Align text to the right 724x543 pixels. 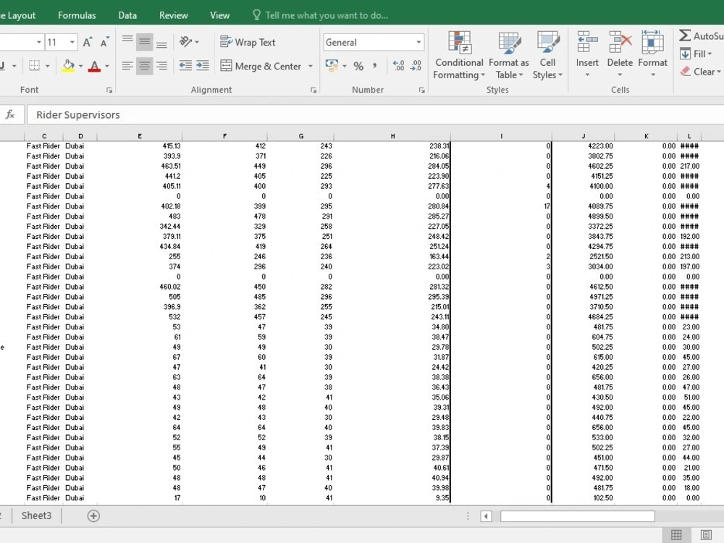point(161,66)
